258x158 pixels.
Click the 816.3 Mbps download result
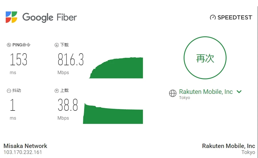click(71, 60)
